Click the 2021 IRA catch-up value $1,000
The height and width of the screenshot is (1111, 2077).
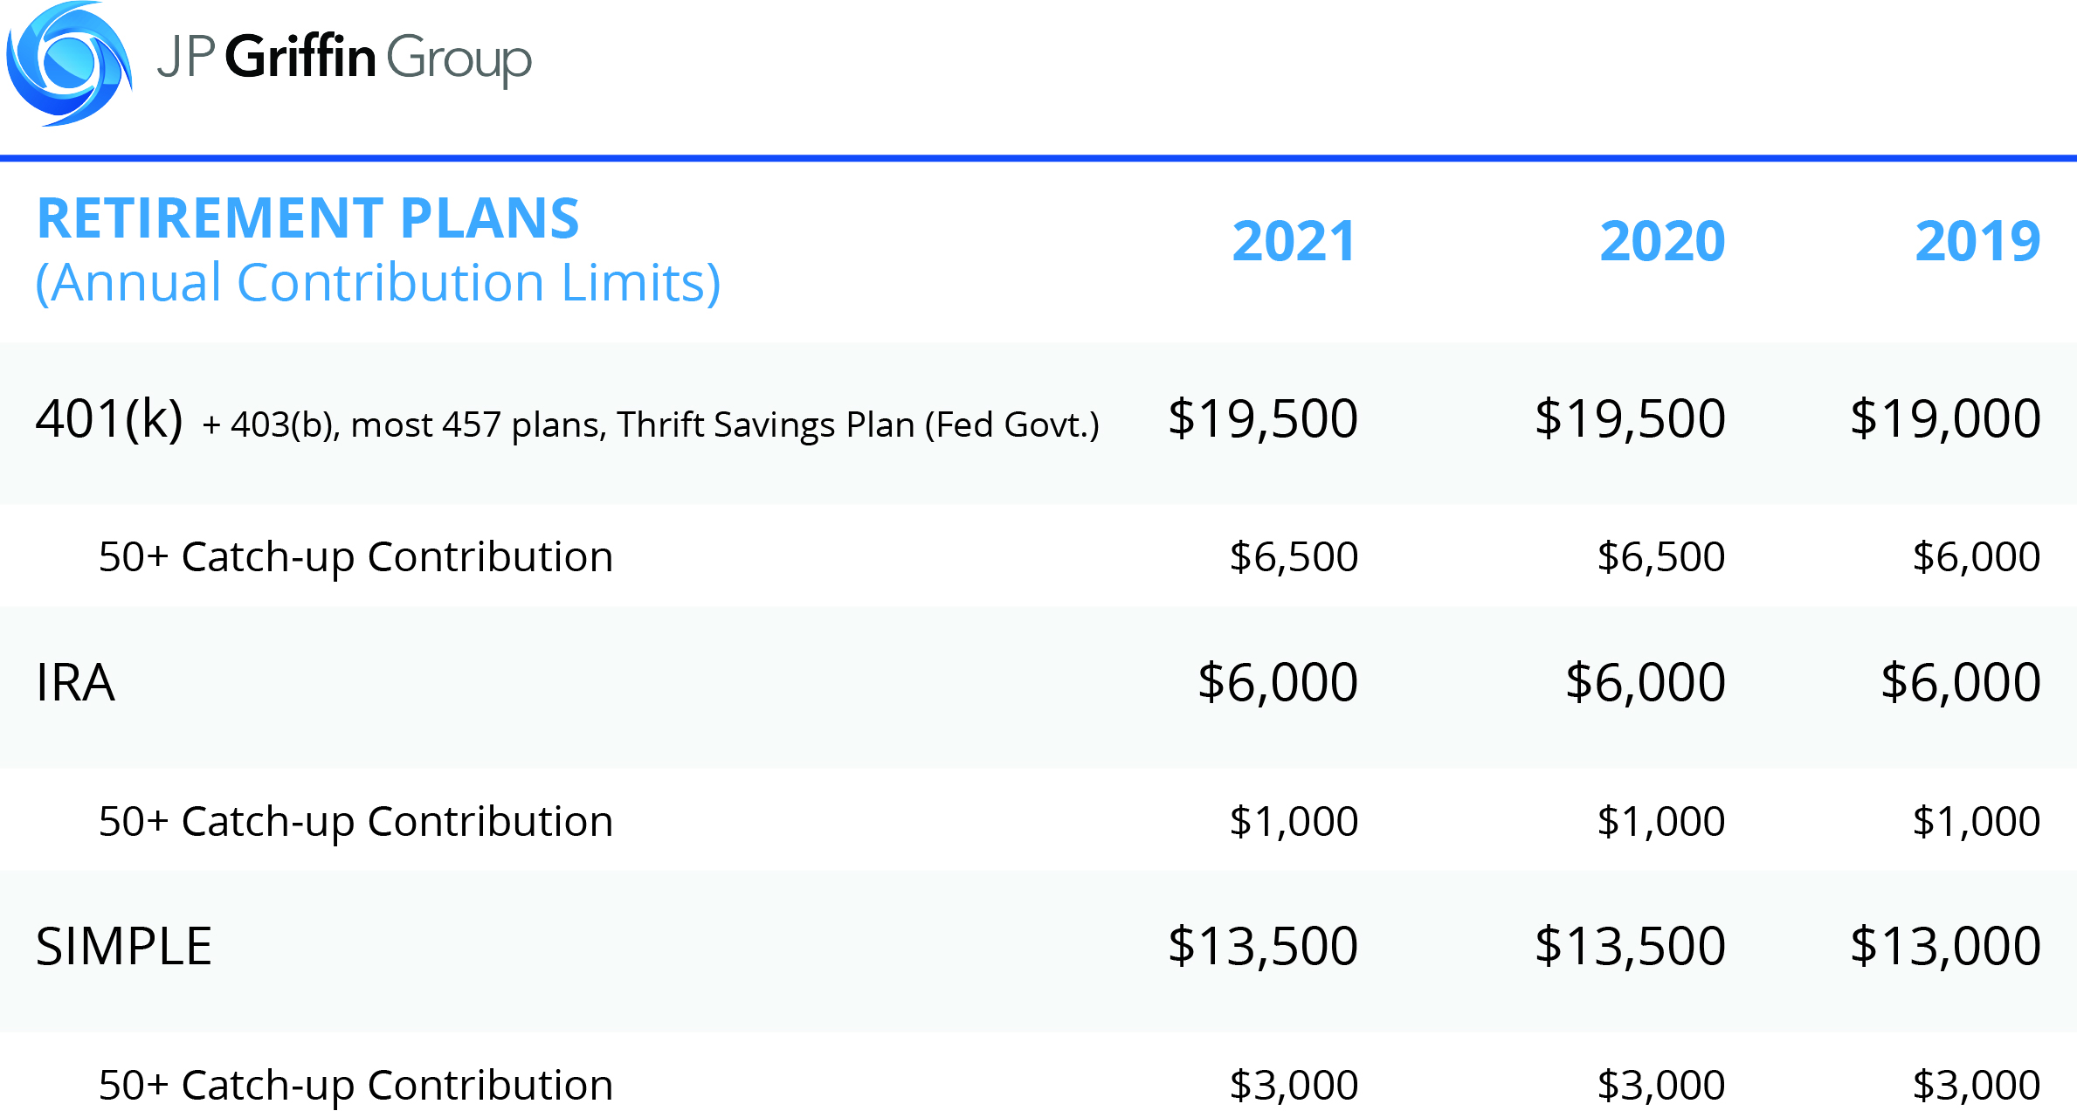(x=1294, y=822)
